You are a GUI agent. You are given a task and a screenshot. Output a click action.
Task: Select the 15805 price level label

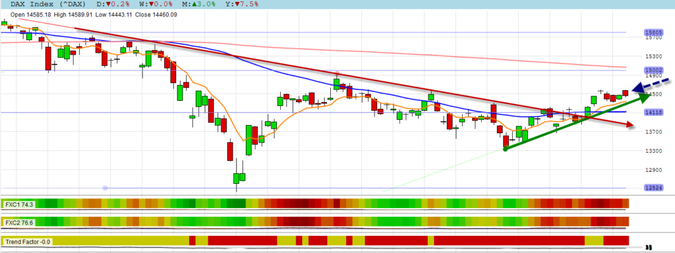[653, 32]
